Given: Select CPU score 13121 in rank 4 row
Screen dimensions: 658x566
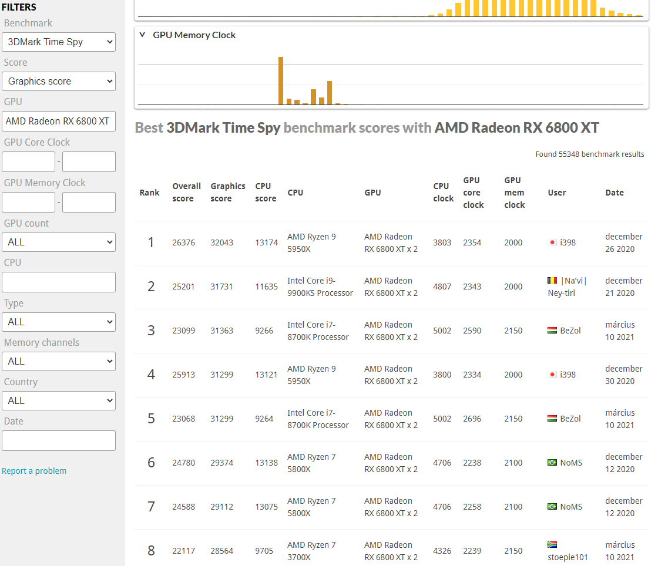Looking at the screenshot, I should coord(267,375).
